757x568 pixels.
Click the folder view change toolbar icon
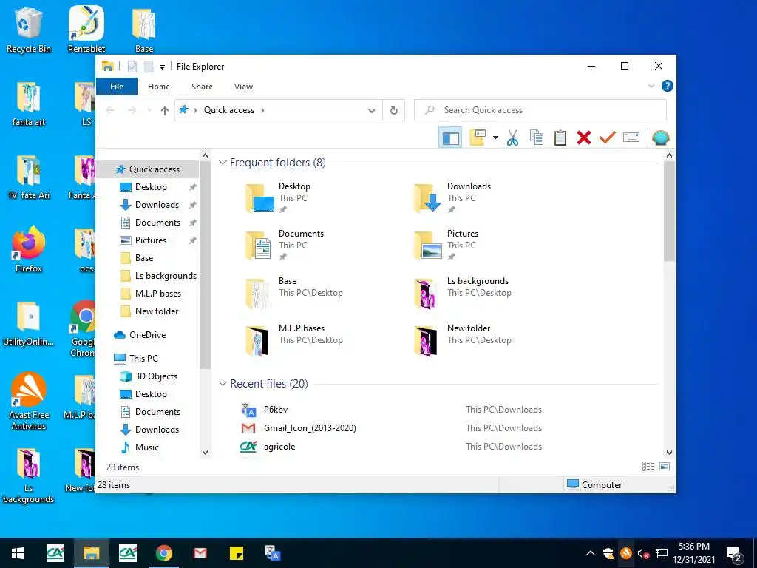pos(478,138)
